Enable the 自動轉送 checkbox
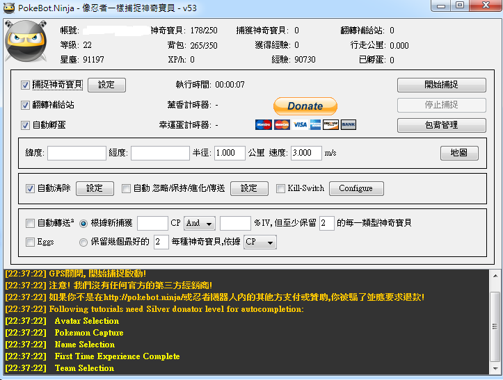Image resolution: width=503 pixels, height=380 pixels. point(30,223)
